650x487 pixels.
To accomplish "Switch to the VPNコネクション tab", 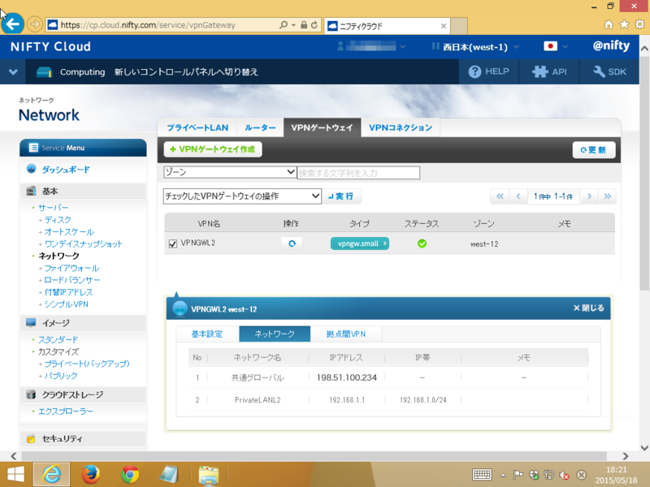I will [400, 127].
